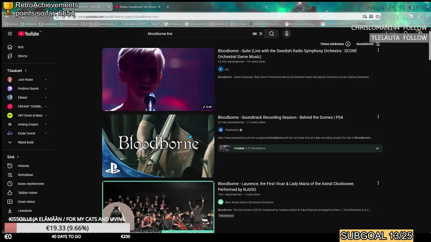Open the Terveysasiat bookmarks folder
The image size is (431, 242).
pos(69,24)
